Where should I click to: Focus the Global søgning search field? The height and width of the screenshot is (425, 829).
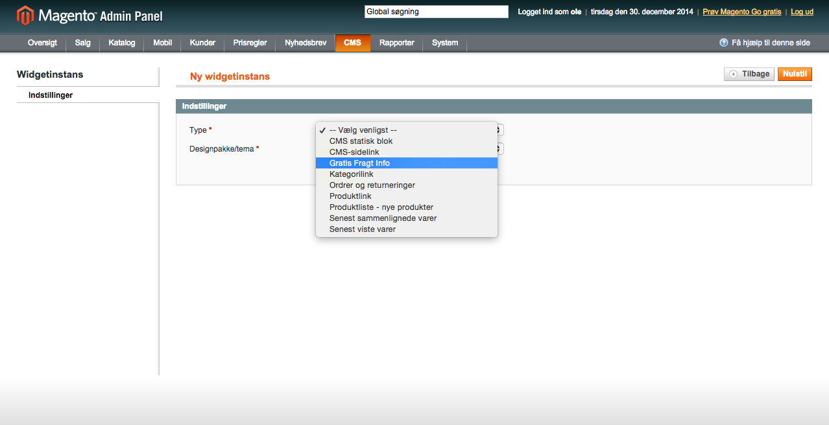click(436, 12)
